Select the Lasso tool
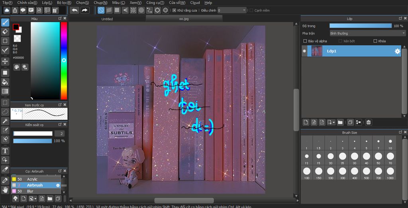The image size is (408, 208). (x=5, y=112)
